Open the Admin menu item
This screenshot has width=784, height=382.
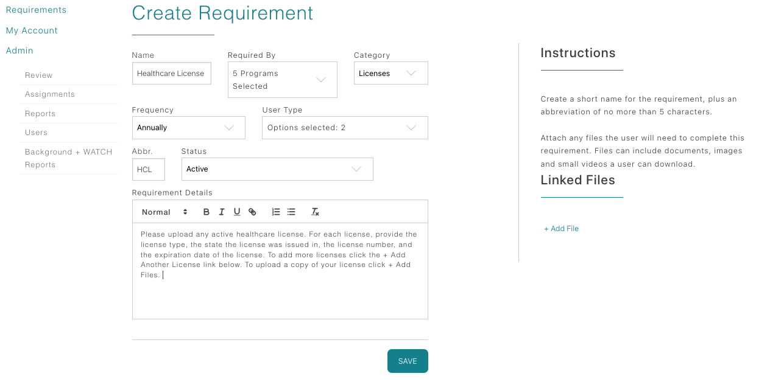pyautogui.click(x=19, y=50)
